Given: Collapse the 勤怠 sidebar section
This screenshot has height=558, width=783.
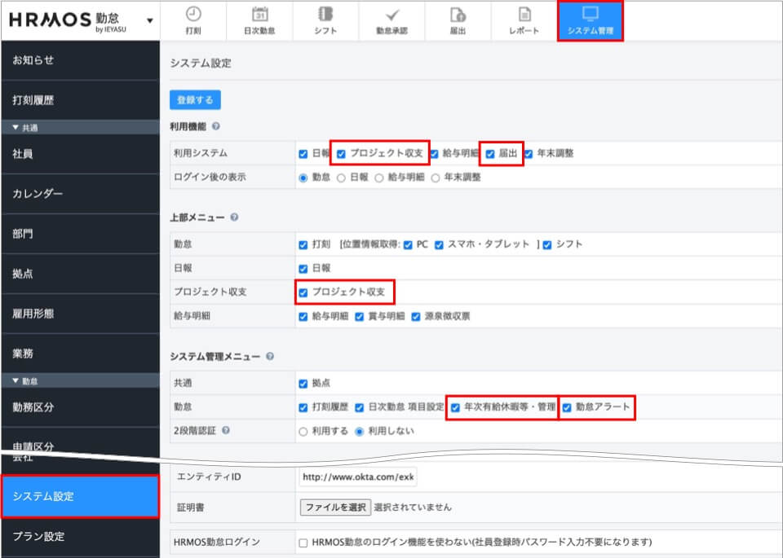Looking at the screenshot, I should pos(15,381).
